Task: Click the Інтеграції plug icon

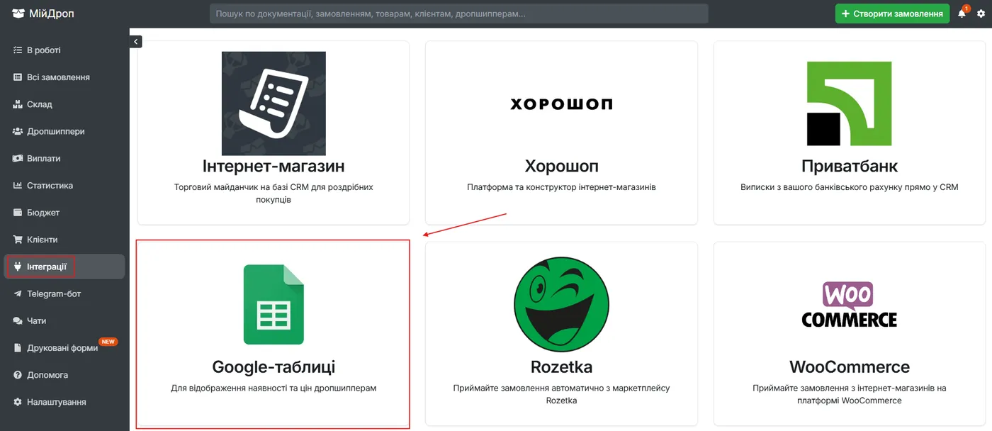Action: pos(18,267)
